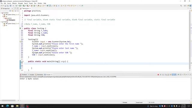This screenshot has height=108, width=192.
Task: Click the Save toolbar icon
Action: pos(5,6)
